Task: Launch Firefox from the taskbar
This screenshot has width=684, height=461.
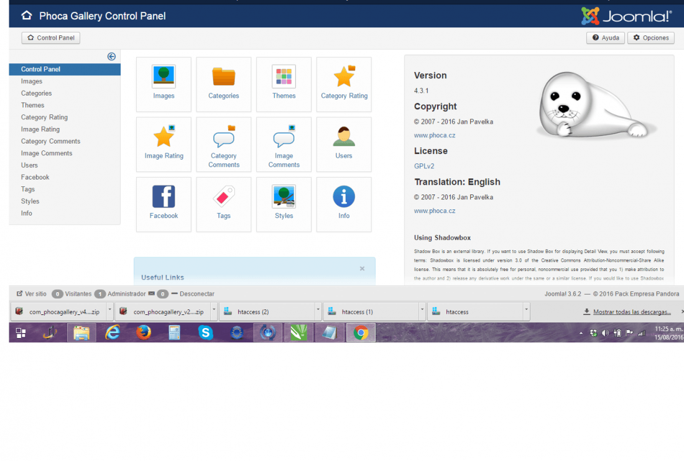Action: click(x=144, y=333)
